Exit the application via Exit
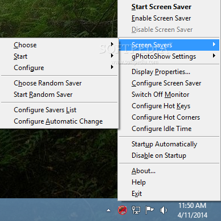 click(x=169, y=194)
